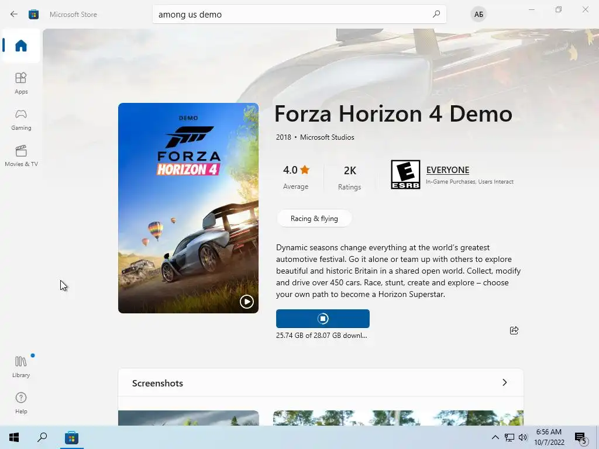Viewport: 599px width, 449px height.
Task: Open Movies & TV section
Action: click(x=21, y=156)
